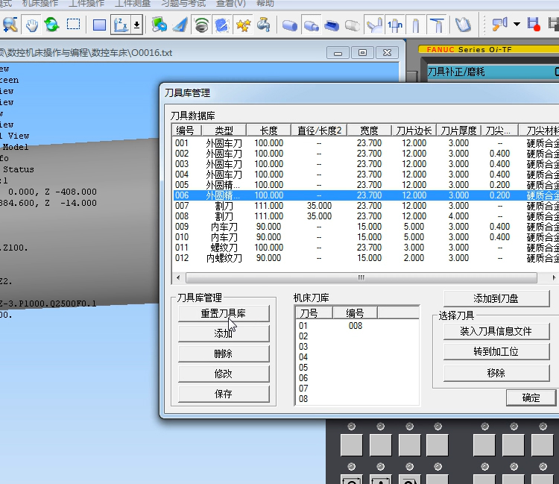The height and width of the screenshot is (484, 559).
Task: Click the 删除 button
Action: click(224, 353)
